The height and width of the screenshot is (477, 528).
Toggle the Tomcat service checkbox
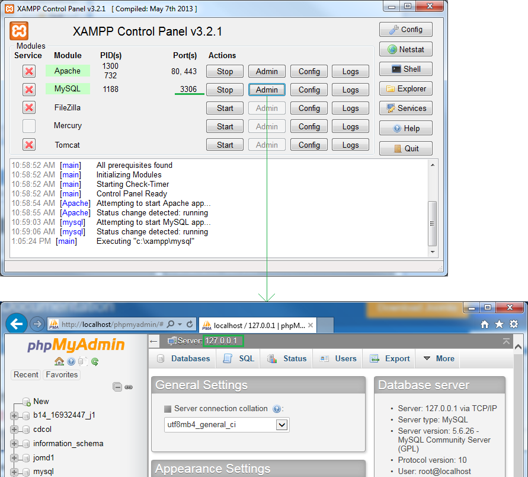(x=29, y=145)
